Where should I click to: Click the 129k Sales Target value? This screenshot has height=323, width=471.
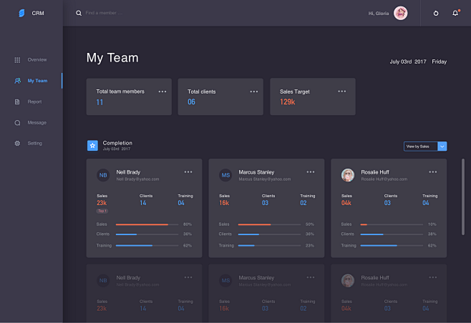288,102
